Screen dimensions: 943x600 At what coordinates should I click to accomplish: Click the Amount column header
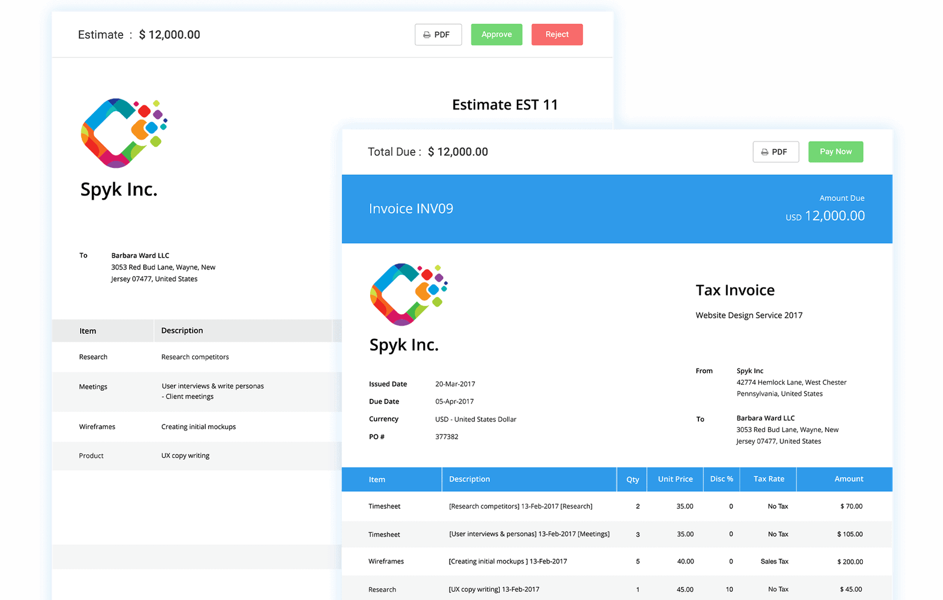coord(848,479)
